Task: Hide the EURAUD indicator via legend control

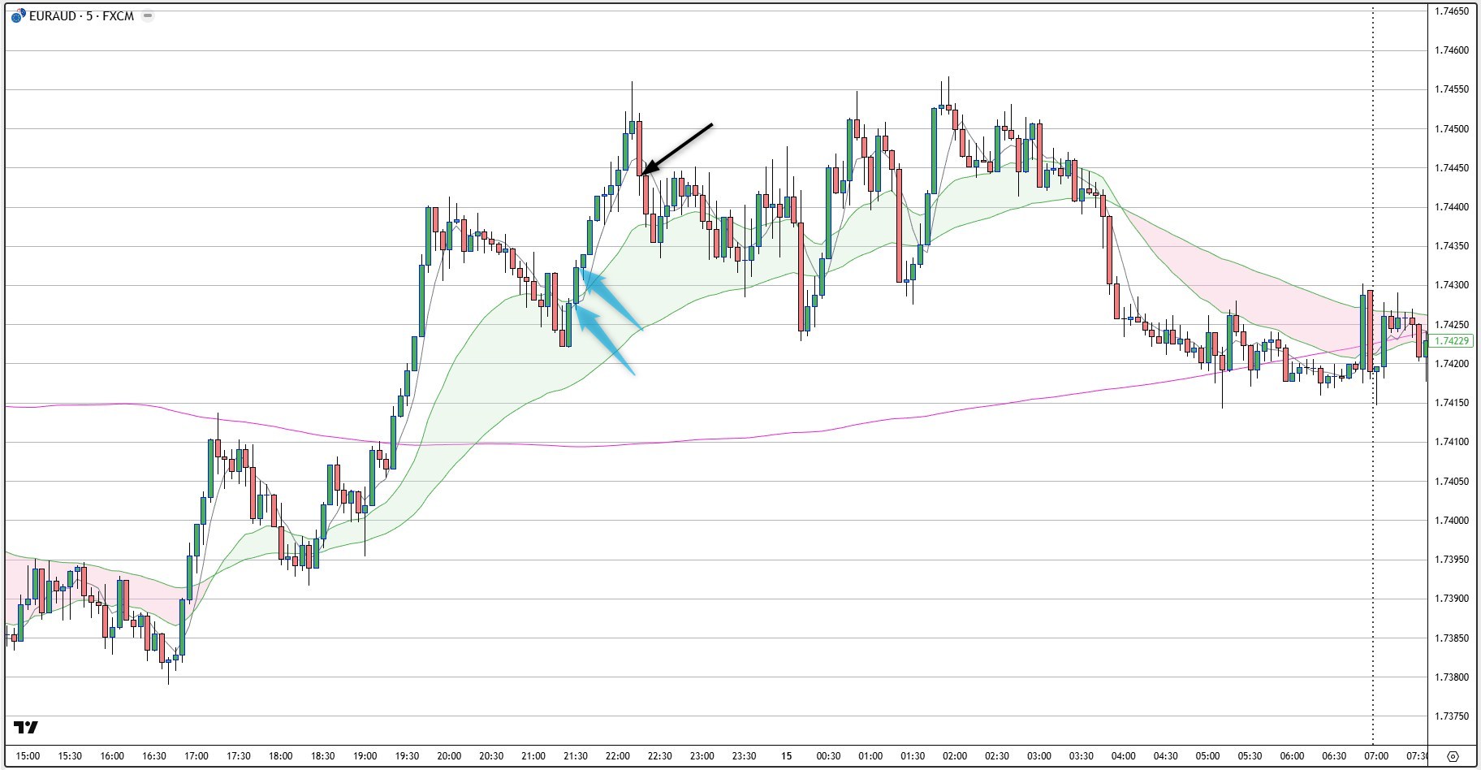Action: click(x=147, y=14)
